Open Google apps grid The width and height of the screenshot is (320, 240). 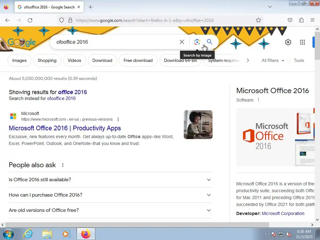[x=302, y=42]
